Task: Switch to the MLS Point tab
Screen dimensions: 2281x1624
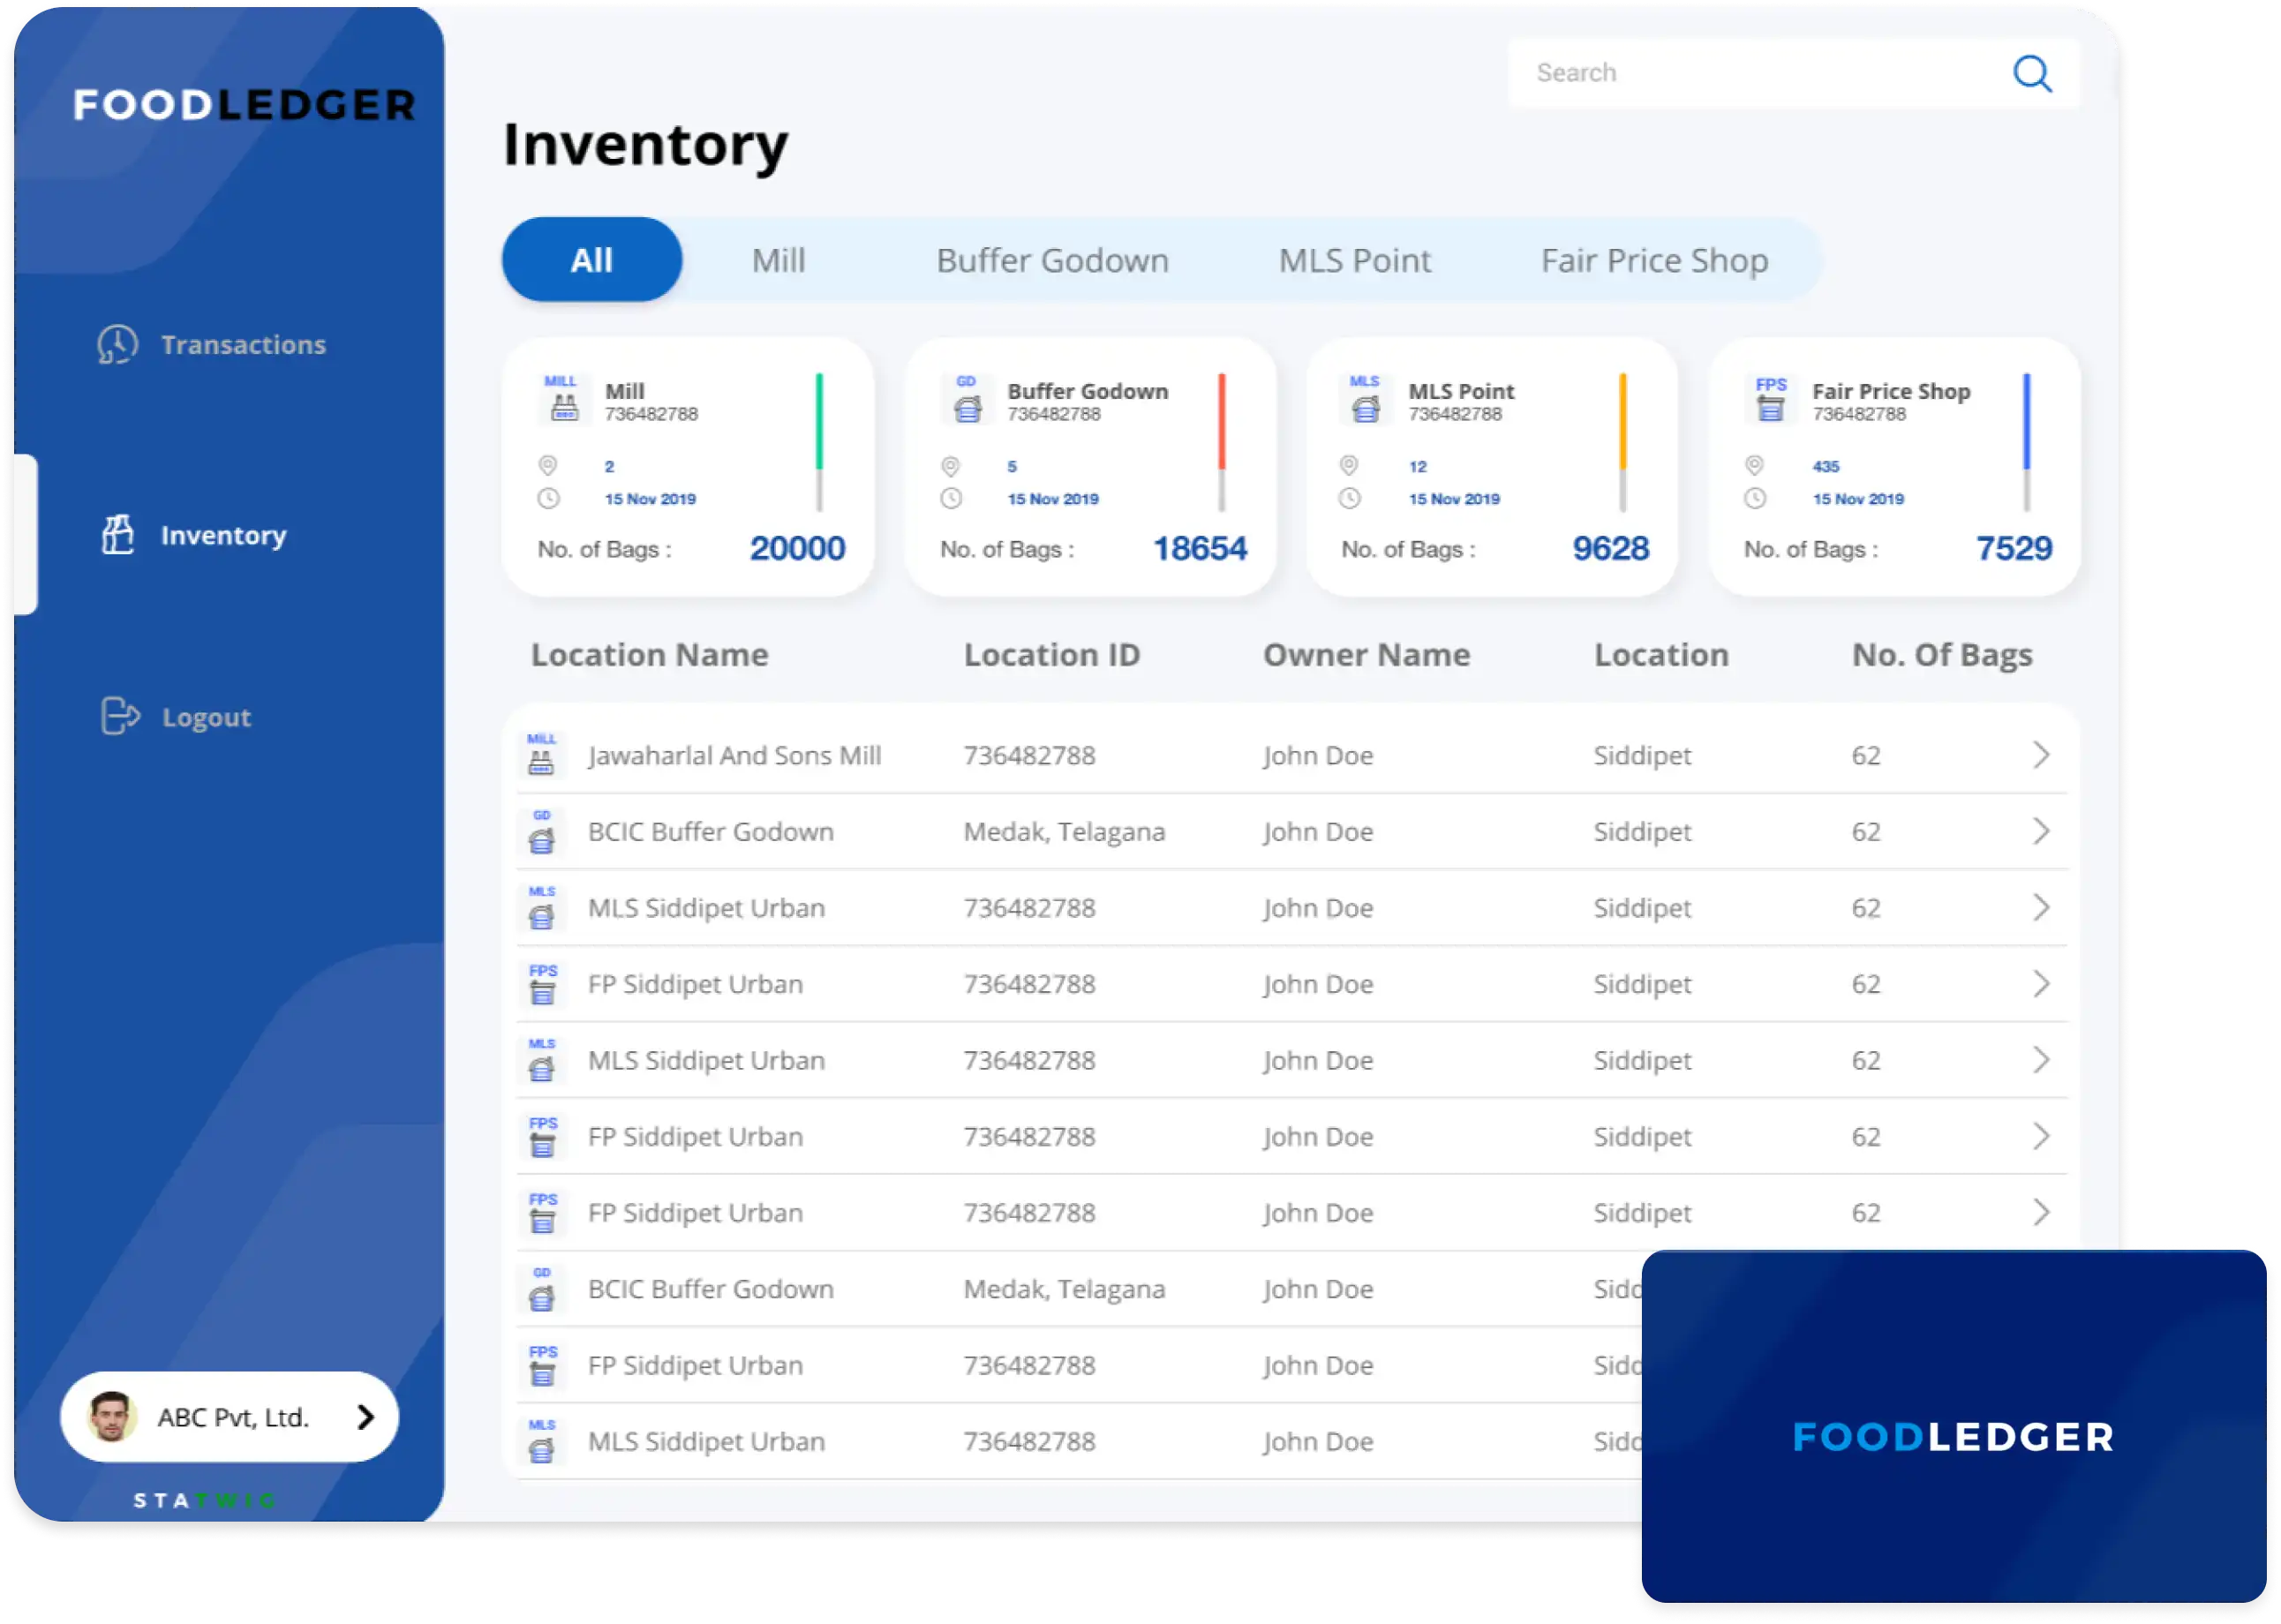Action: click(1355, 260)
